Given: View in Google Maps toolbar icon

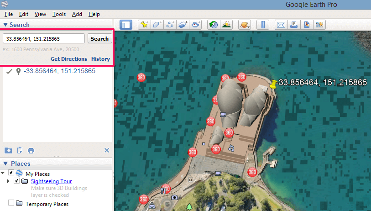Looking at the screenshot, I should coord(319,25).
